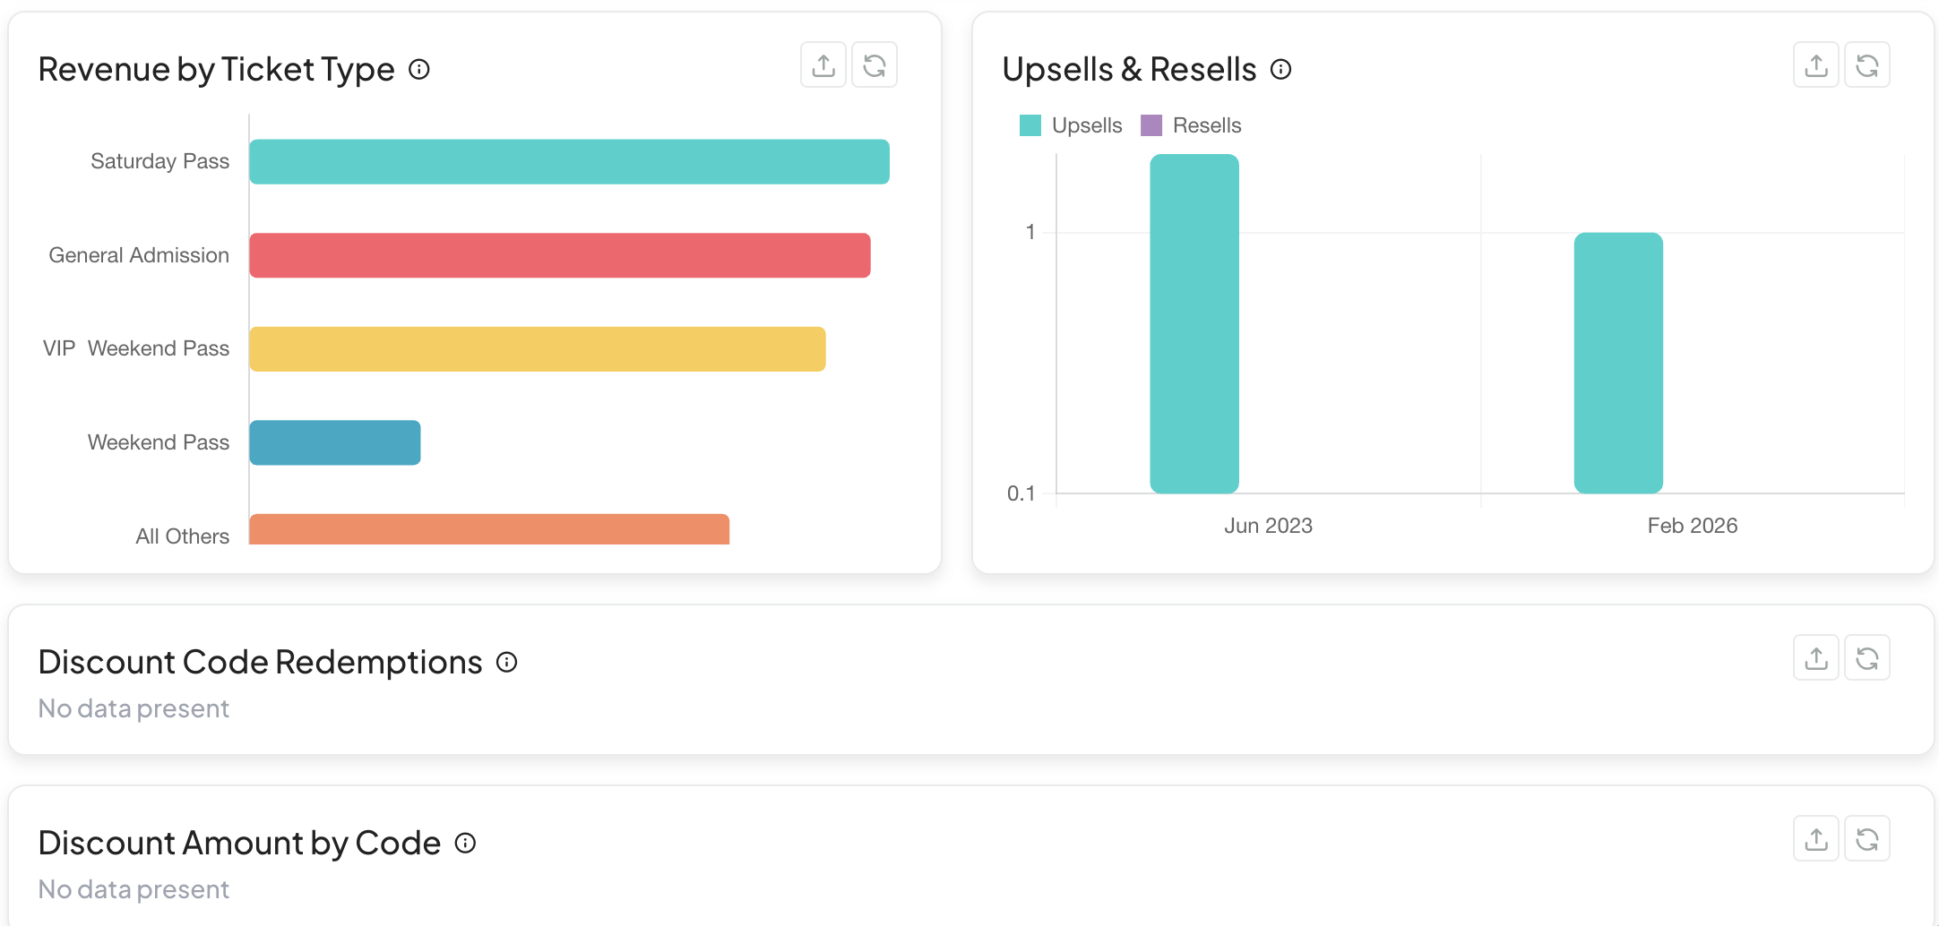Toggle the Resells legend series
Screen dimensions: 1939x926
(x=1192, y=125)
